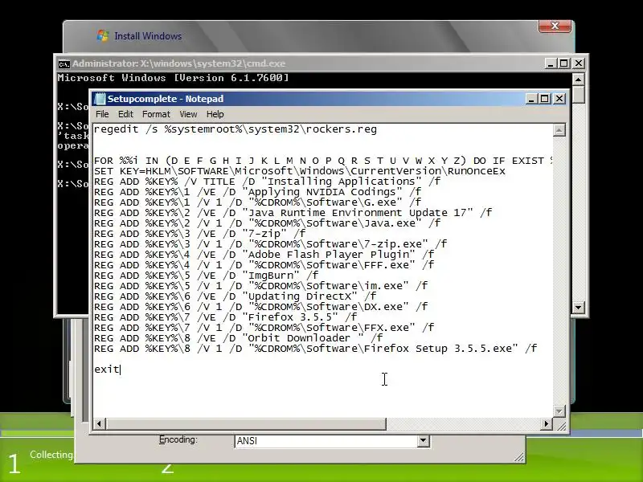Viewport: 643px width, 482px height.
Task: Click the 'Applying NVIDIA Codings' line
Action: (257, 192)
